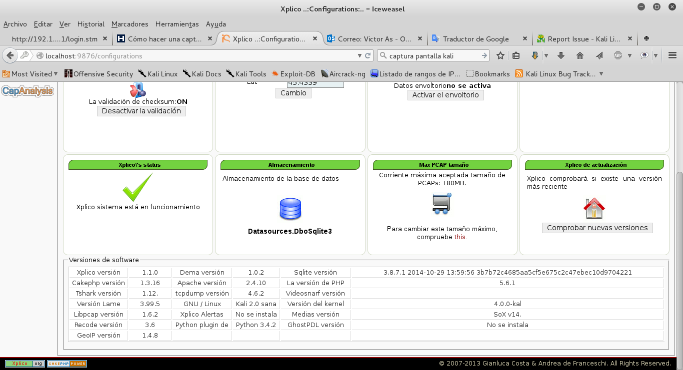Open the Marcadores menu
Screen dimensions: 683x370
[129, 24]
